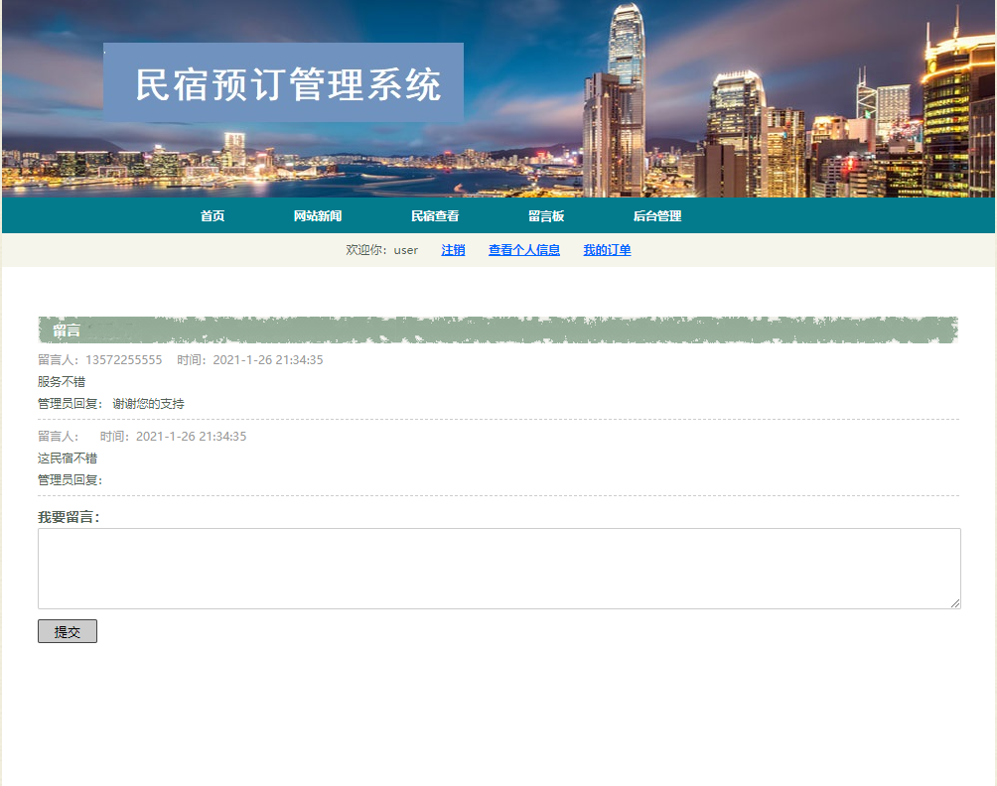Click inside the message input textarea

point(497,568)
